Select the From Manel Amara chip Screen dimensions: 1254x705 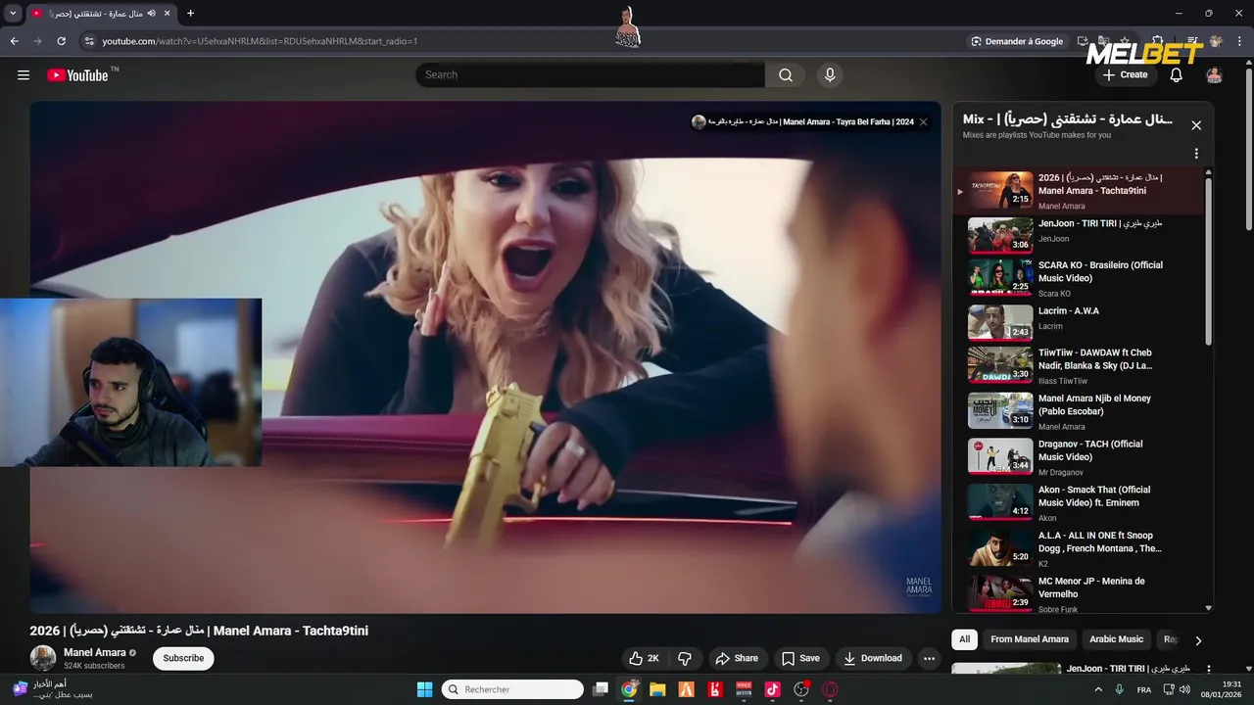tap(1030, 639)
